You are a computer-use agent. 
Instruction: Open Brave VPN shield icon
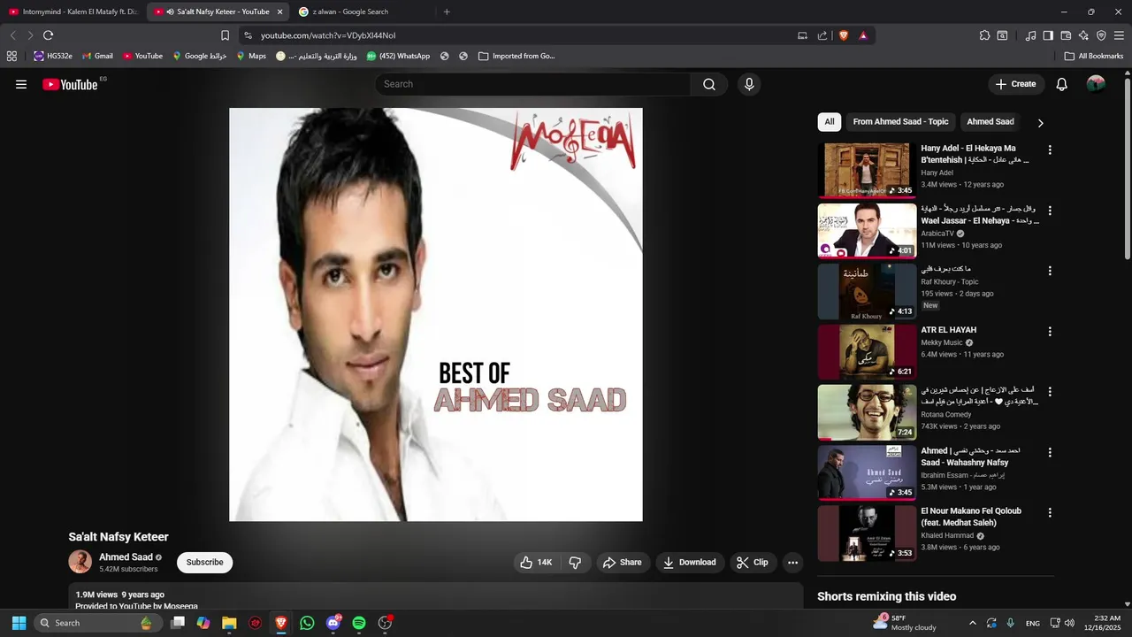(1101, 35)
